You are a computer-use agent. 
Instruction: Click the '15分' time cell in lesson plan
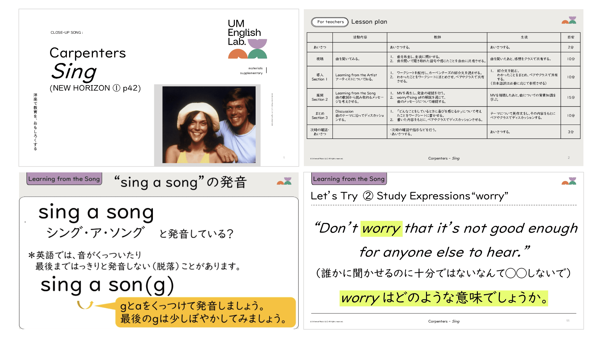point(571,97)
